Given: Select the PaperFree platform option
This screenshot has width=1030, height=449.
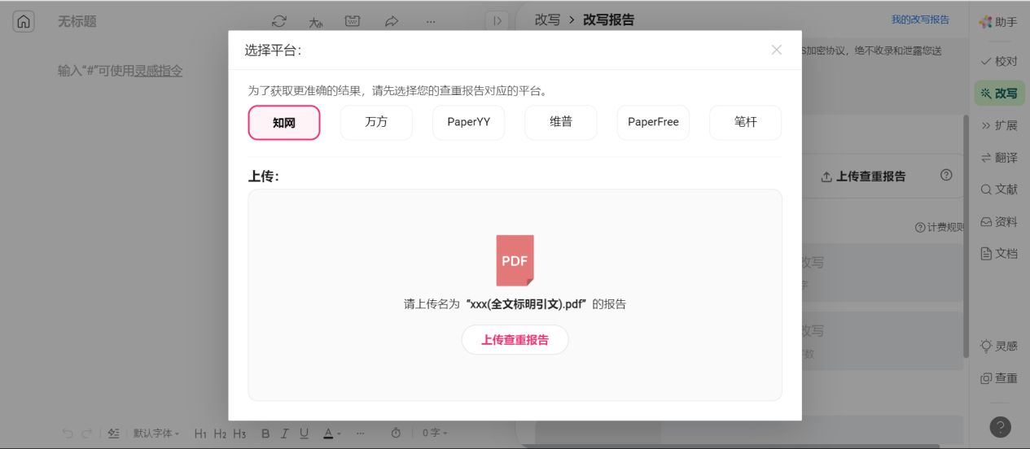Looking at the screenshot, I should pos(653,123).
